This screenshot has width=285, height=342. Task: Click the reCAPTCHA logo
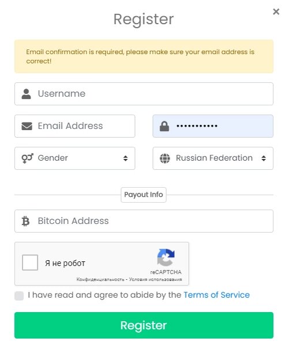pos(166,257)
